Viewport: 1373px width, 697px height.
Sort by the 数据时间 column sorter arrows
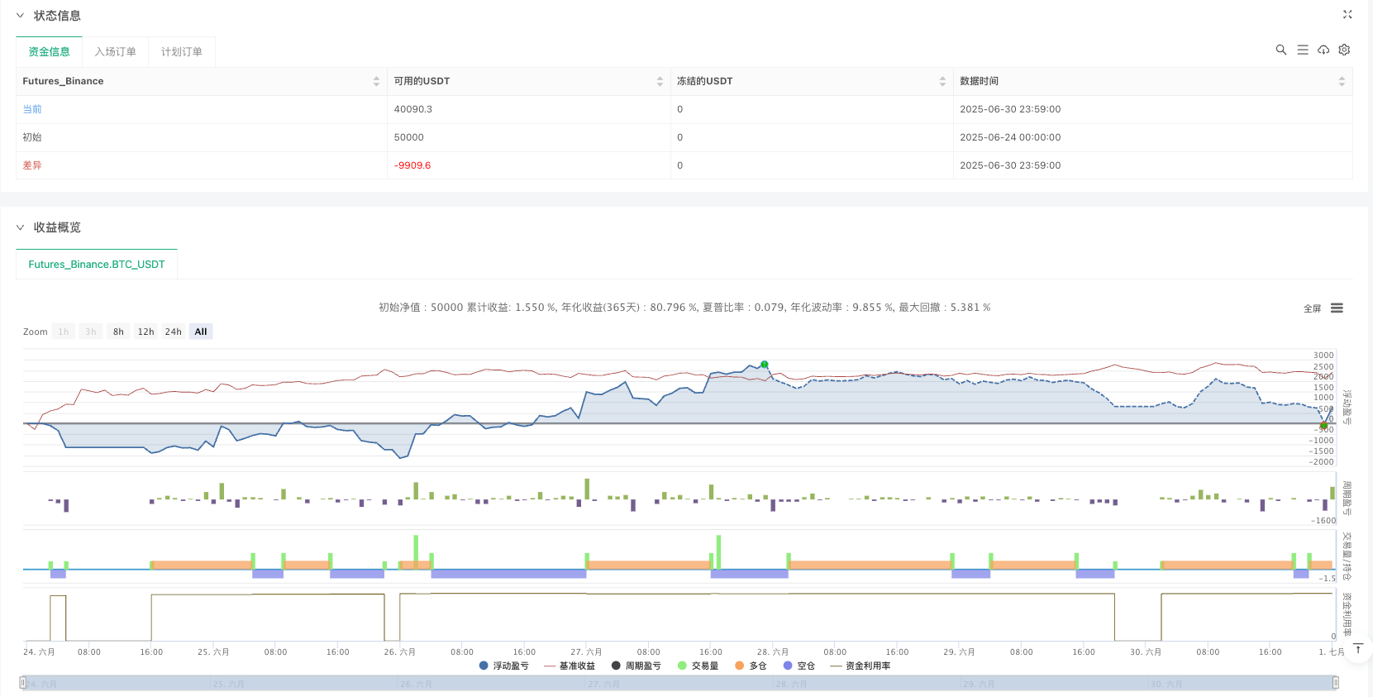pos(1341,81)
